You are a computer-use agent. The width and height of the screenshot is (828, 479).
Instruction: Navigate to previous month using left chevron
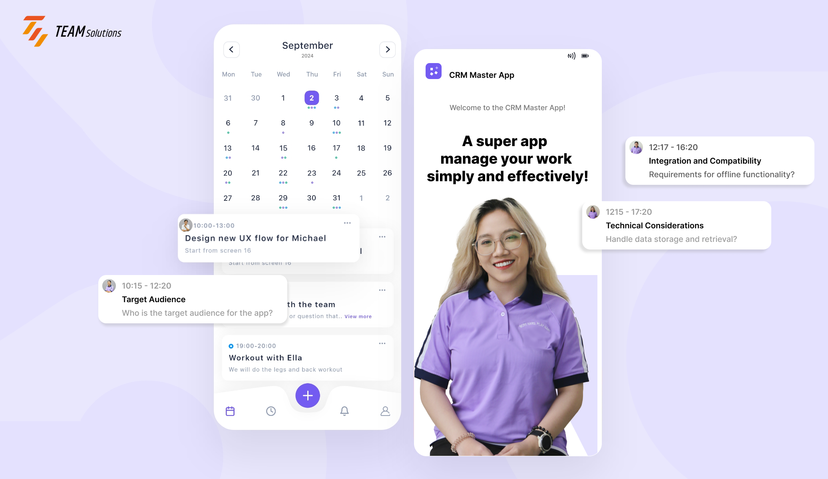click(x=232, y=49)
